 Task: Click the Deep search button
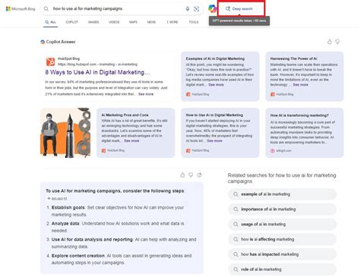pyautogui.click(x=239, y=9)
